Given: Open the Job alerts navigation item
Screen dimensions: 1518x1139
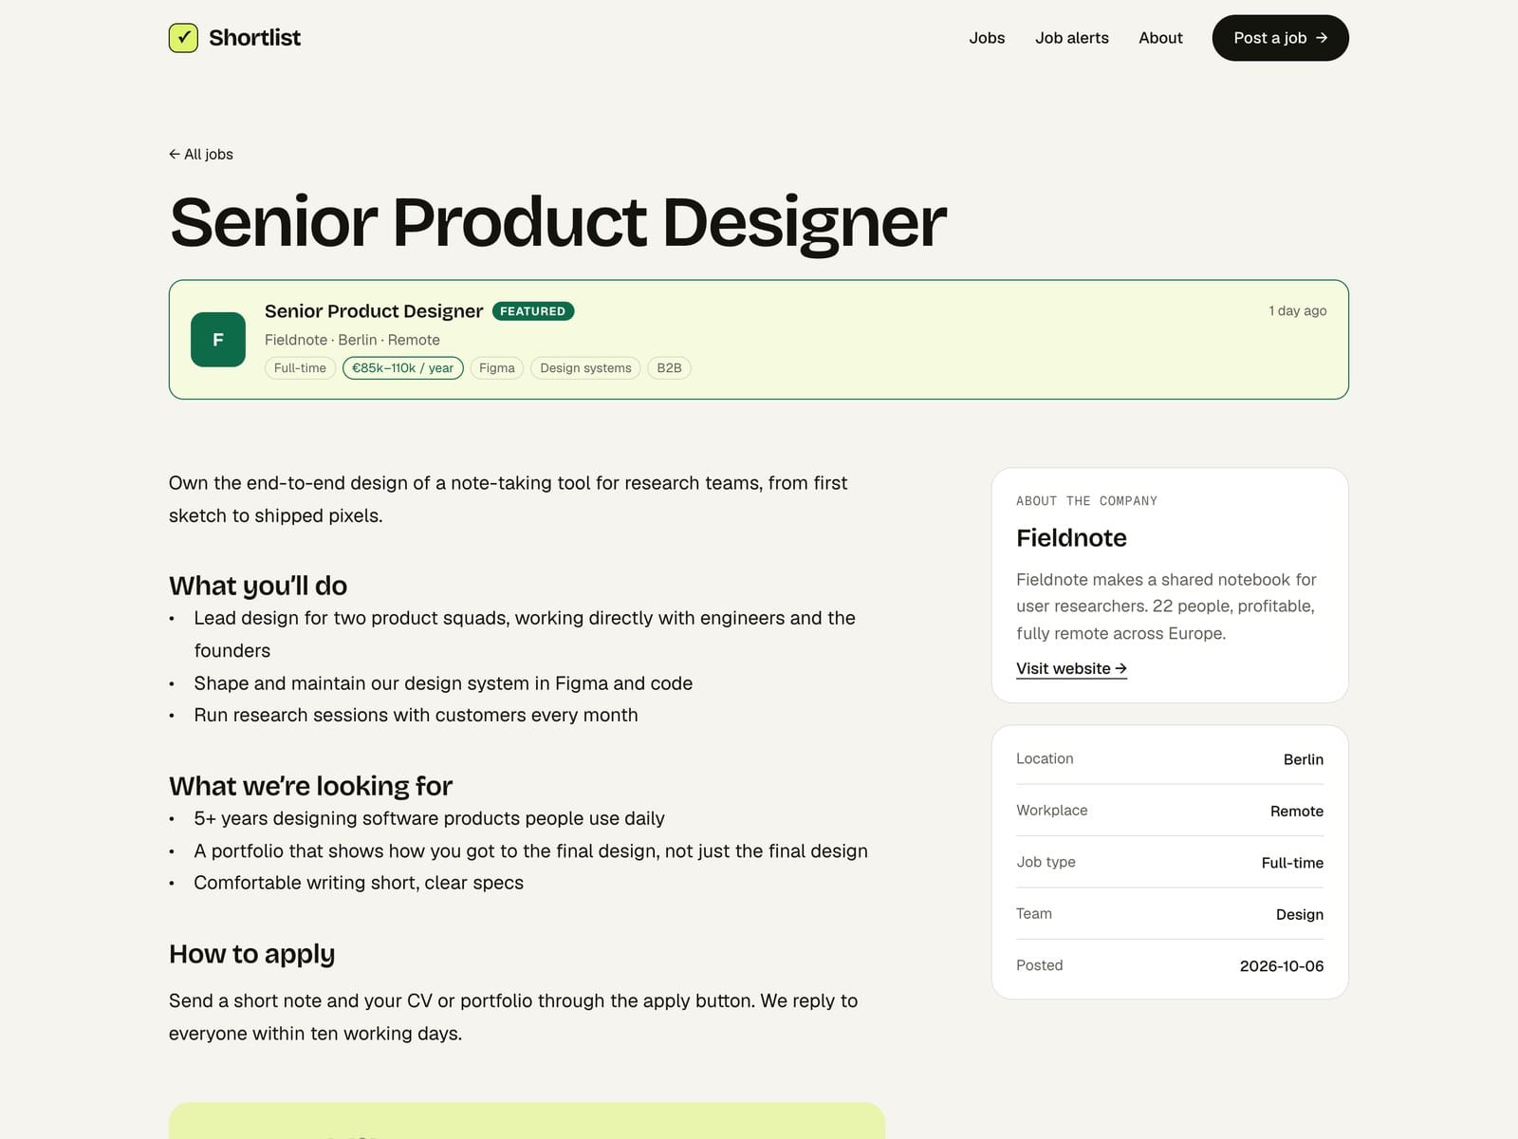Looking at the screenshot, I should pos(1072,38).
